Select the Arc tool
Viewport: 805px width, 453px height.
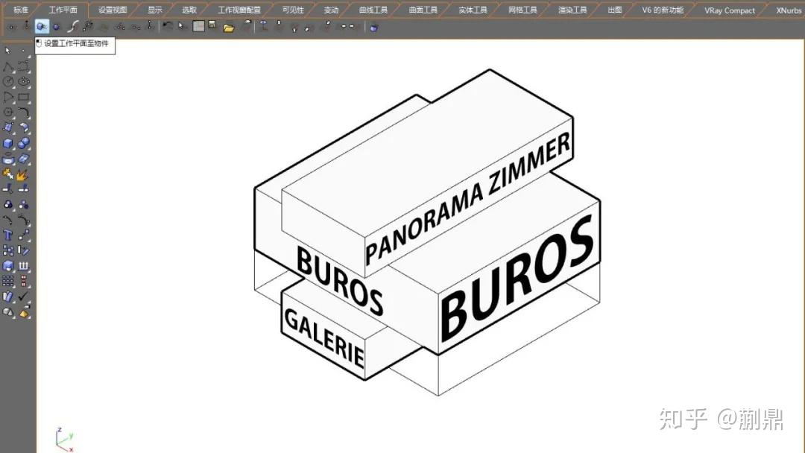coord(8,97)
